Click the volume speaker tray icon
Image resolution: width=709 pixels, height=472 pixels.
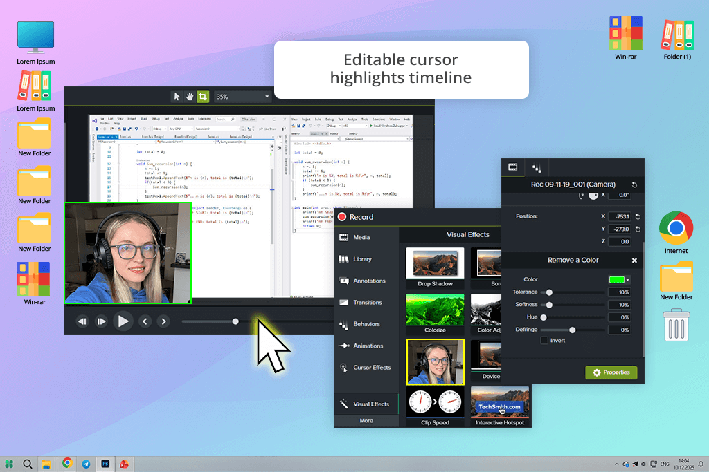(x=643, y=464)
